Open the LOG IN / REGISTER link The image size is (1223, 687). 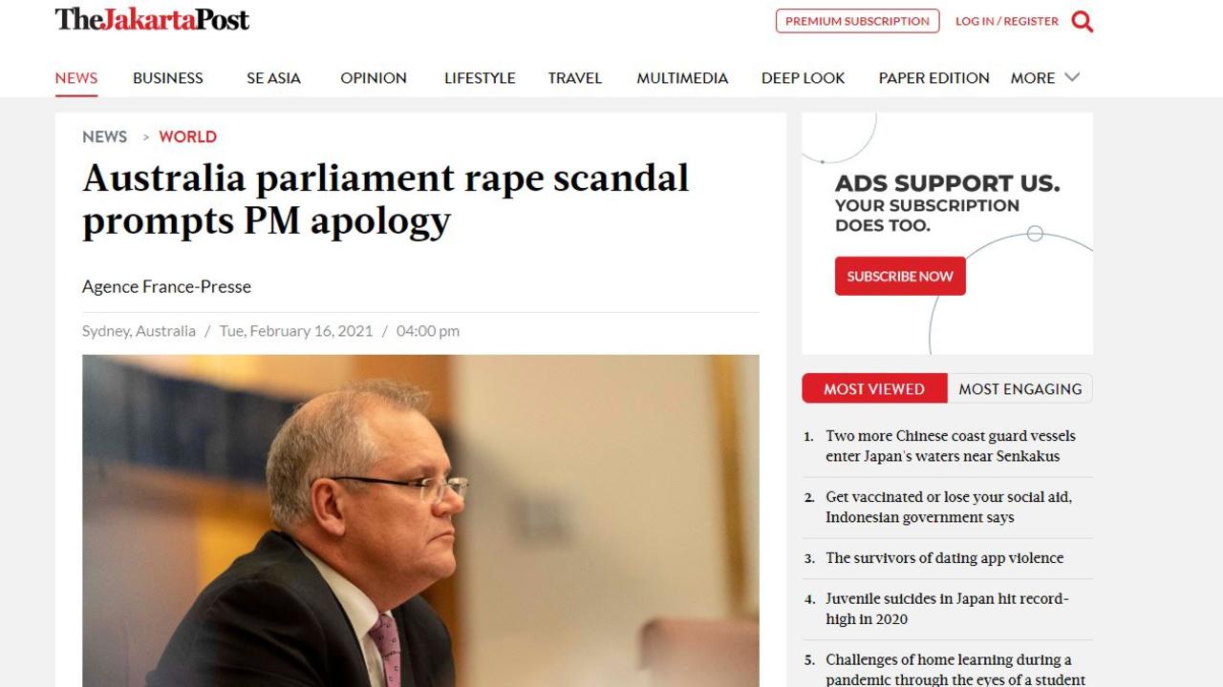click(1007, 21)
